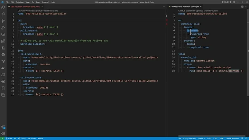This screenshot has width=249, height=140.
Task: Click the remote window indicator in status bar
Action: pos(2,139)
